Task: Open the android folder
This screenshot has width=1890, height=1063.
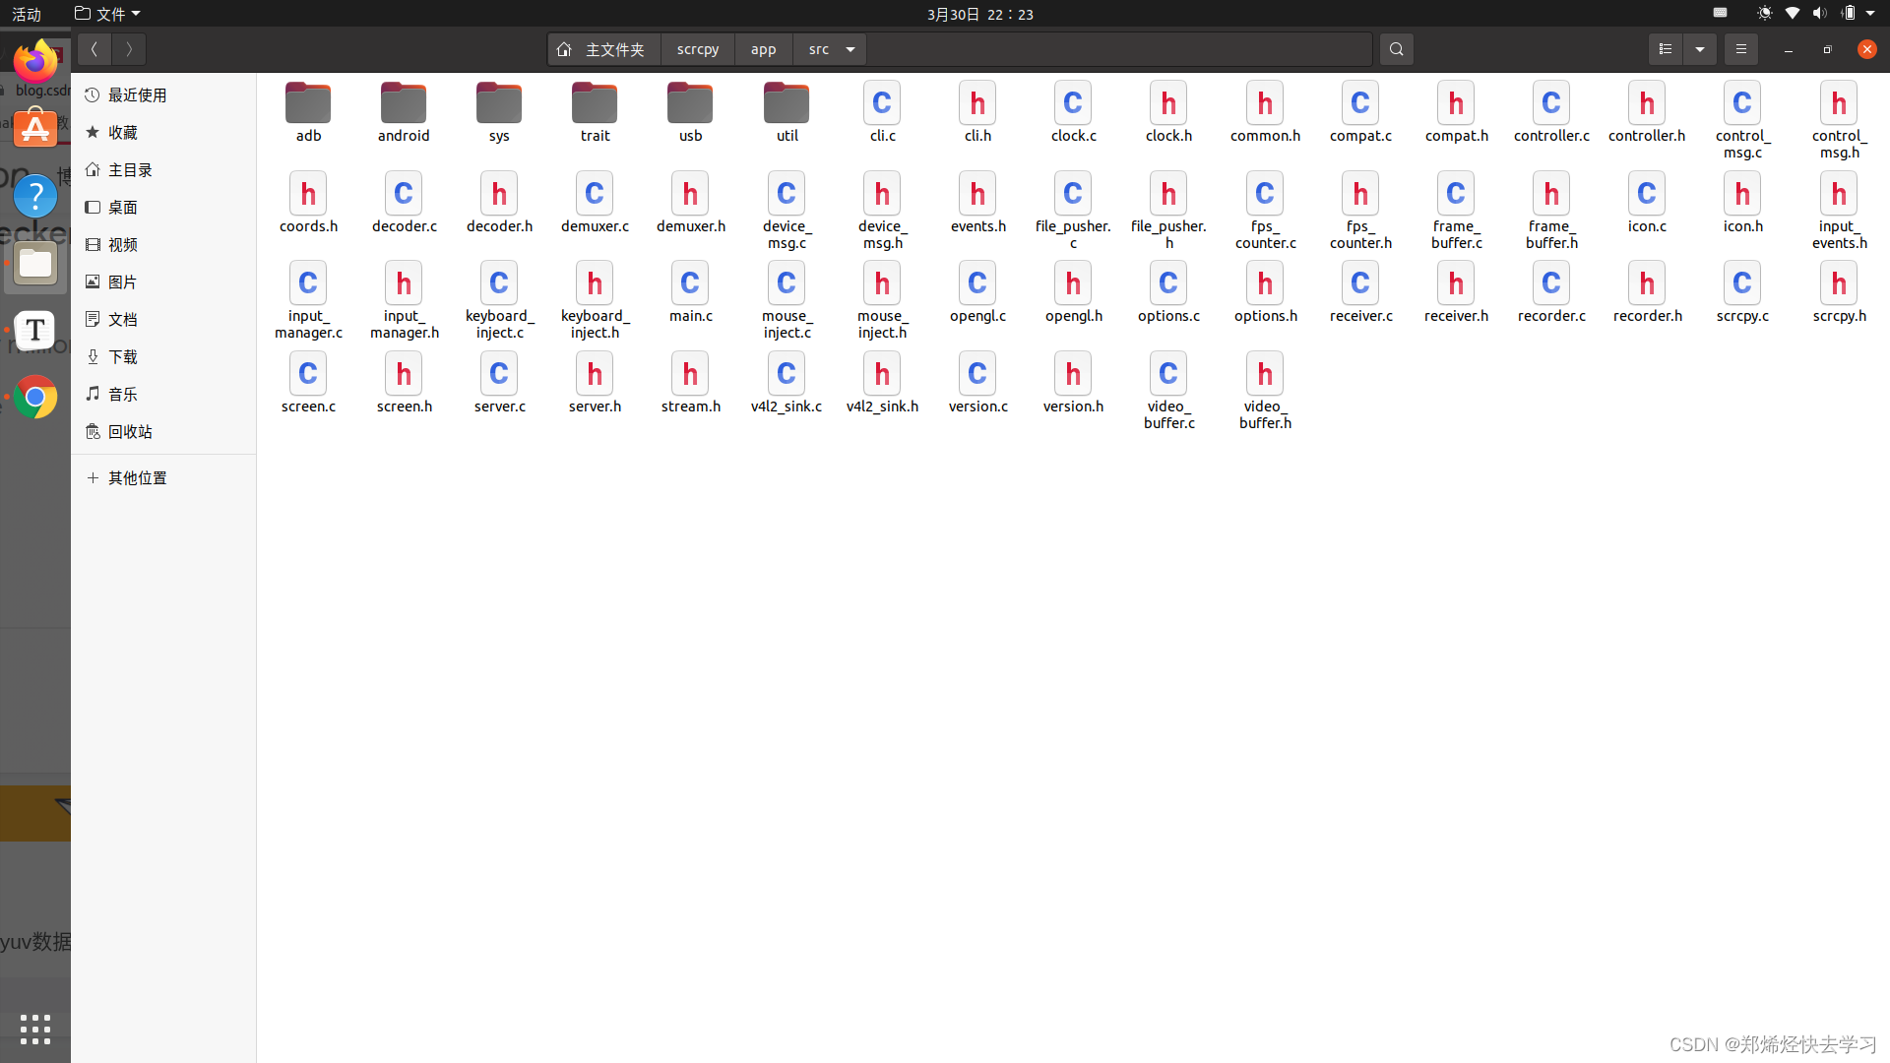Action: coord(404,112)
